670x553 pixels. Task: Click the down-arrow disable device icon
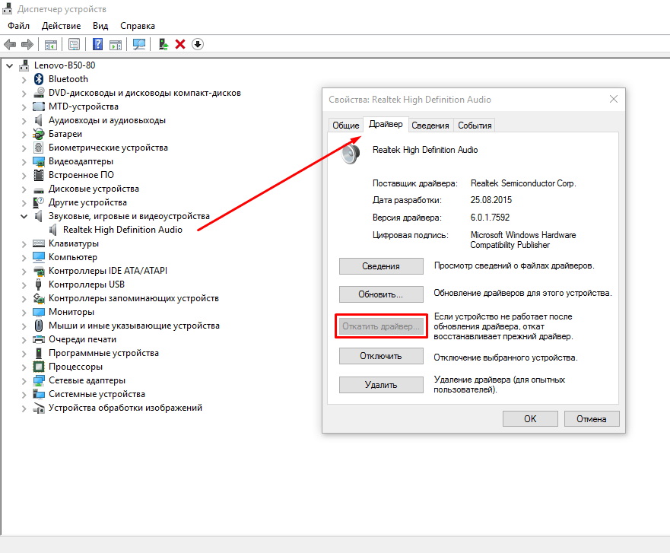click(198, 44)
